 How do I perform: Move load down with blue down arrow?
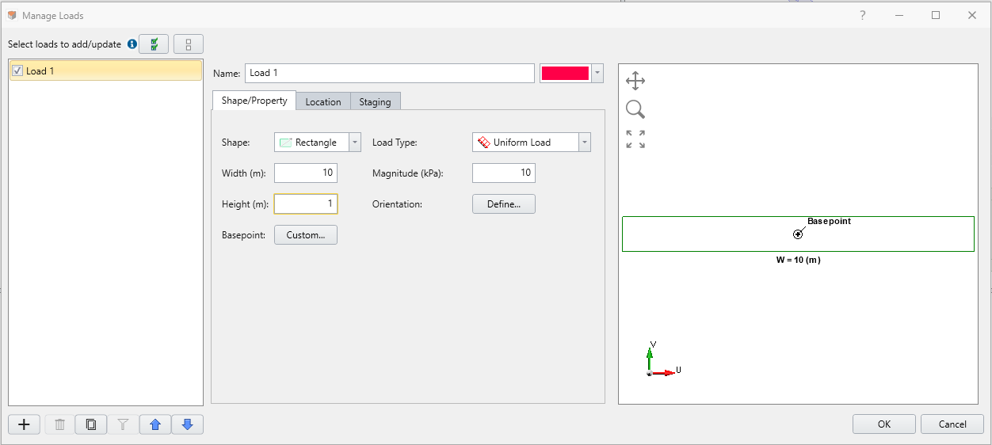tap(188, 424)
